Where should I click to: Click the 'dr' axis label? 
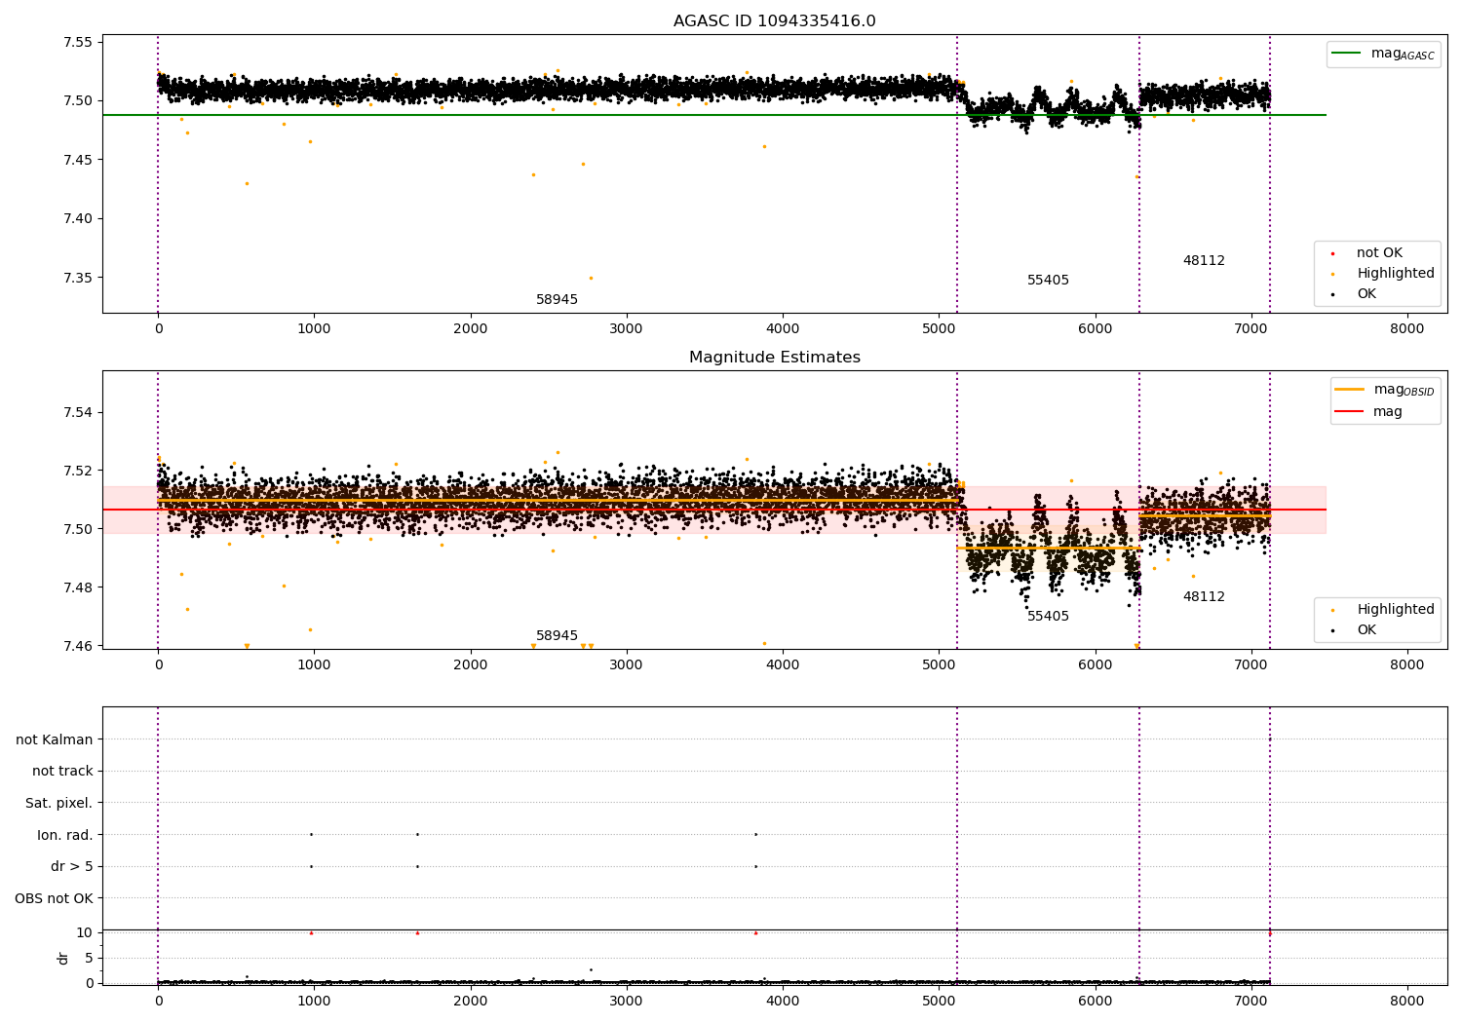click(62, 958)
